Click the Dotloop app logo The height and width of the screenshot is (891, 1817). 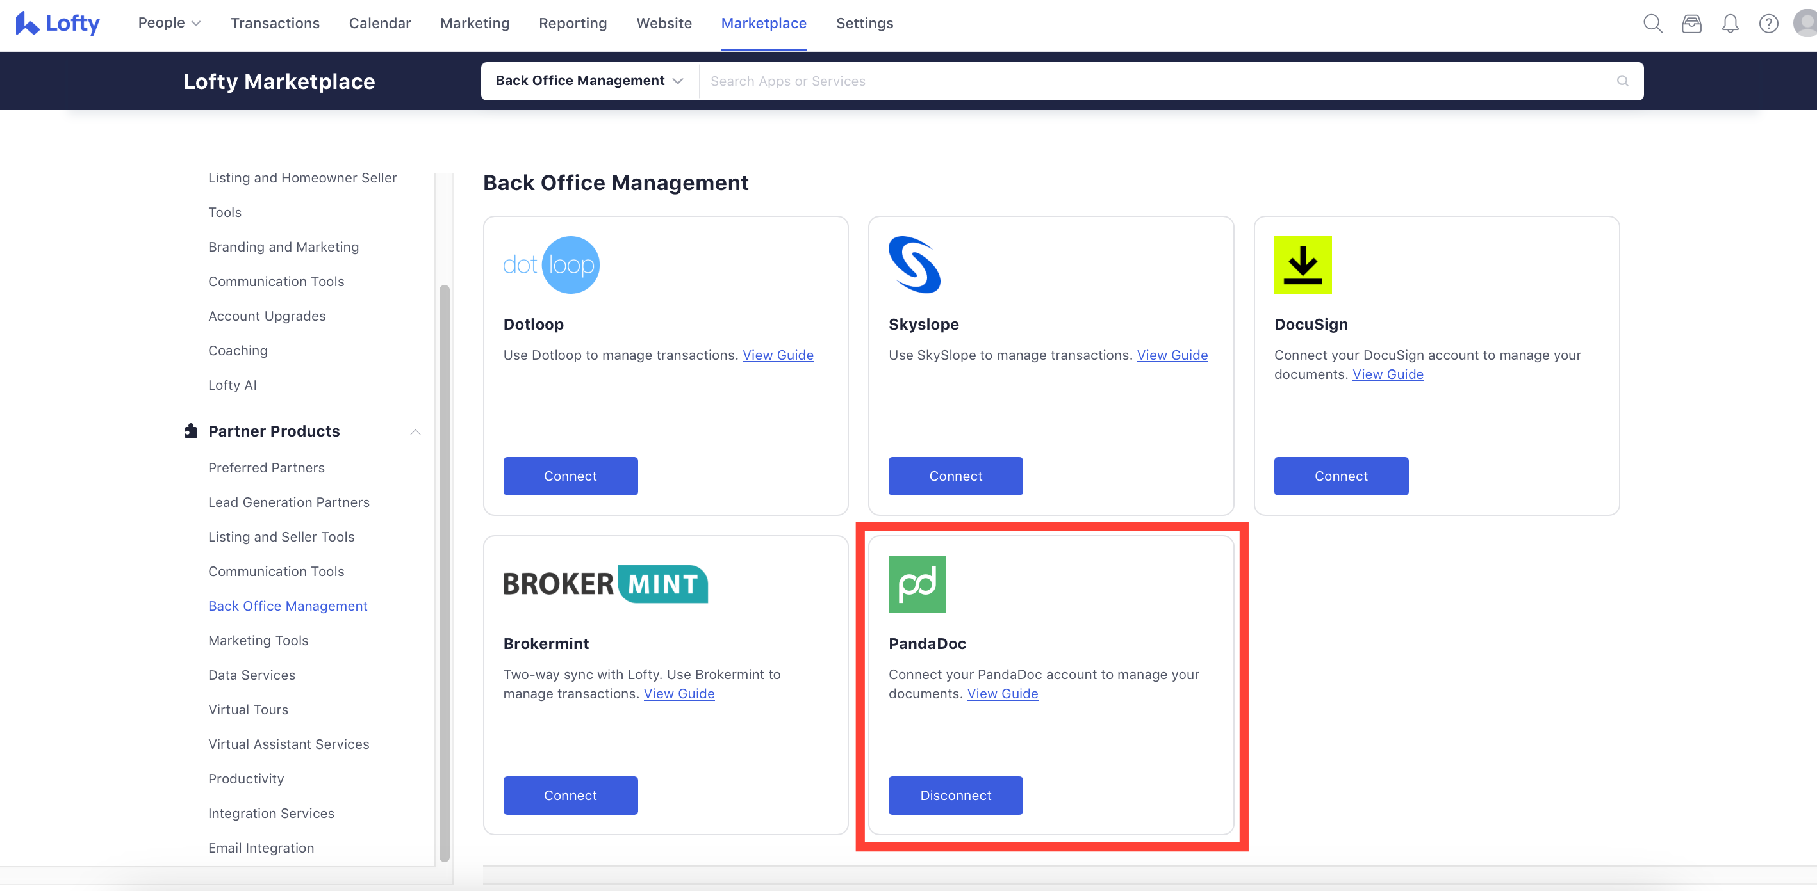(x=552, y=264)
